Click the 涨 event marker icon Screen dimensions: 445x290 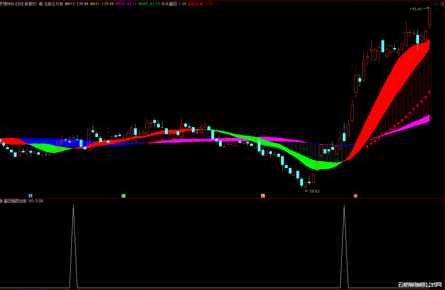point(355,196)
